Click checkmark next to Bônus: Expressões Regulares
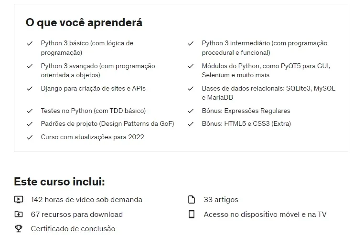Image resolution: width=364 pixels, height=235 pixels. [x=191, y=111]
